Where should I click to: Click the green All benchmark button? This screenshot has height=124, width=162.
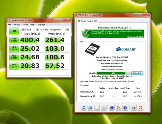14,31
